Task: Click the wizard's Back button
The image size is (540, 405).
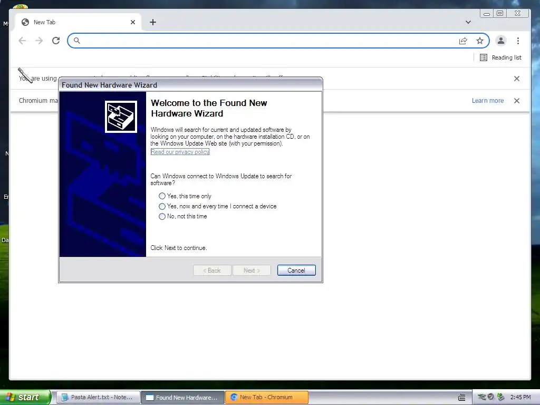Action: click(x=212, y=271)
